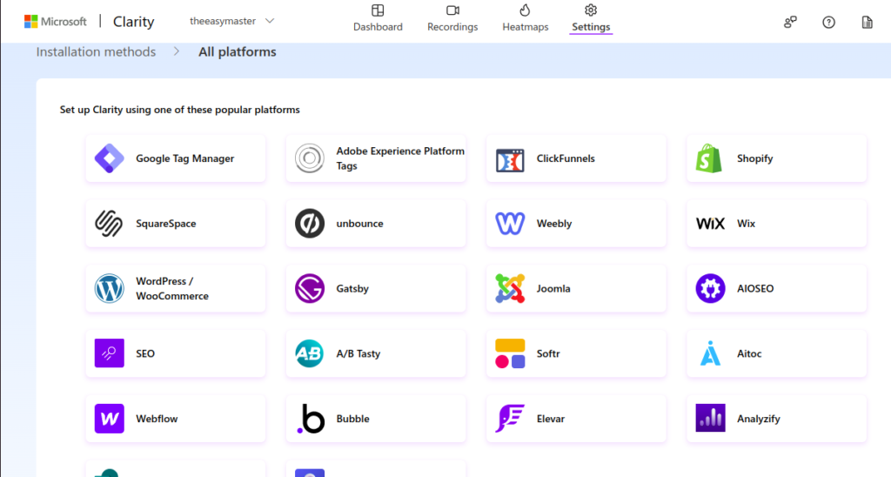This screenshot has width=891, height=477.
Task: Expand the theeasymaster project dropdown
Action: [231, 21]
